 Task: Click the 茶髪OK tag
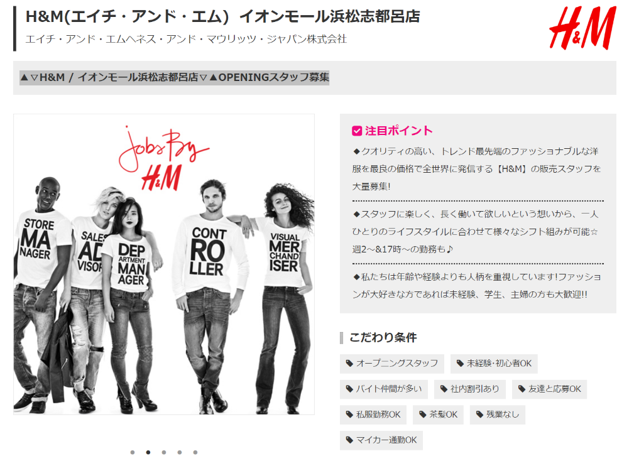pyautogui.click(x=438, y=415)
